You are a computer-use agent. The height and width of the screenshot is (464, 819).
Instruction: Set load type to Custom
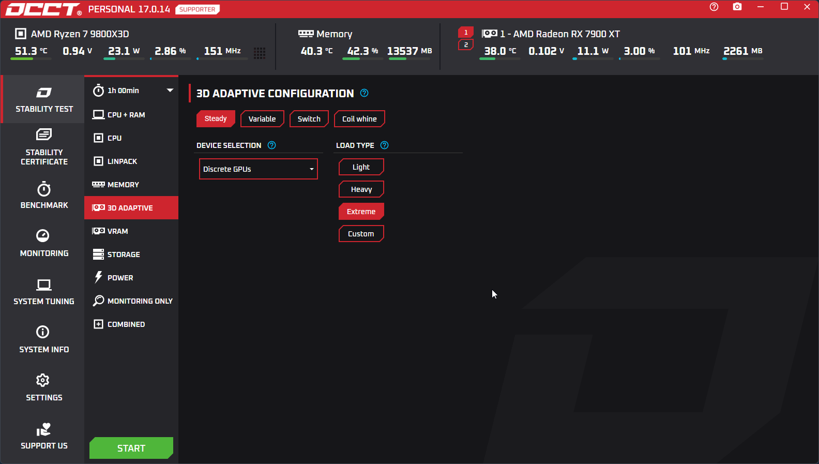pyautogui.click(x=361, y=234)
